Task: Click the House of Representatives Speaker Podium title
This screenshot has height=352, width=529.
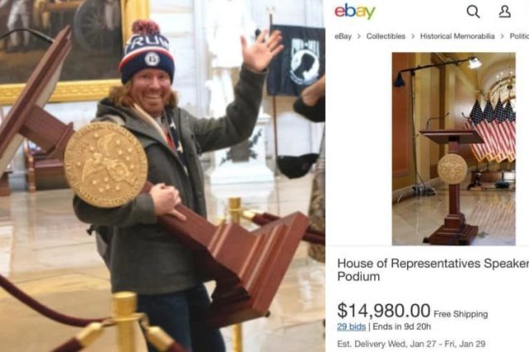Action: click(433, 270)
